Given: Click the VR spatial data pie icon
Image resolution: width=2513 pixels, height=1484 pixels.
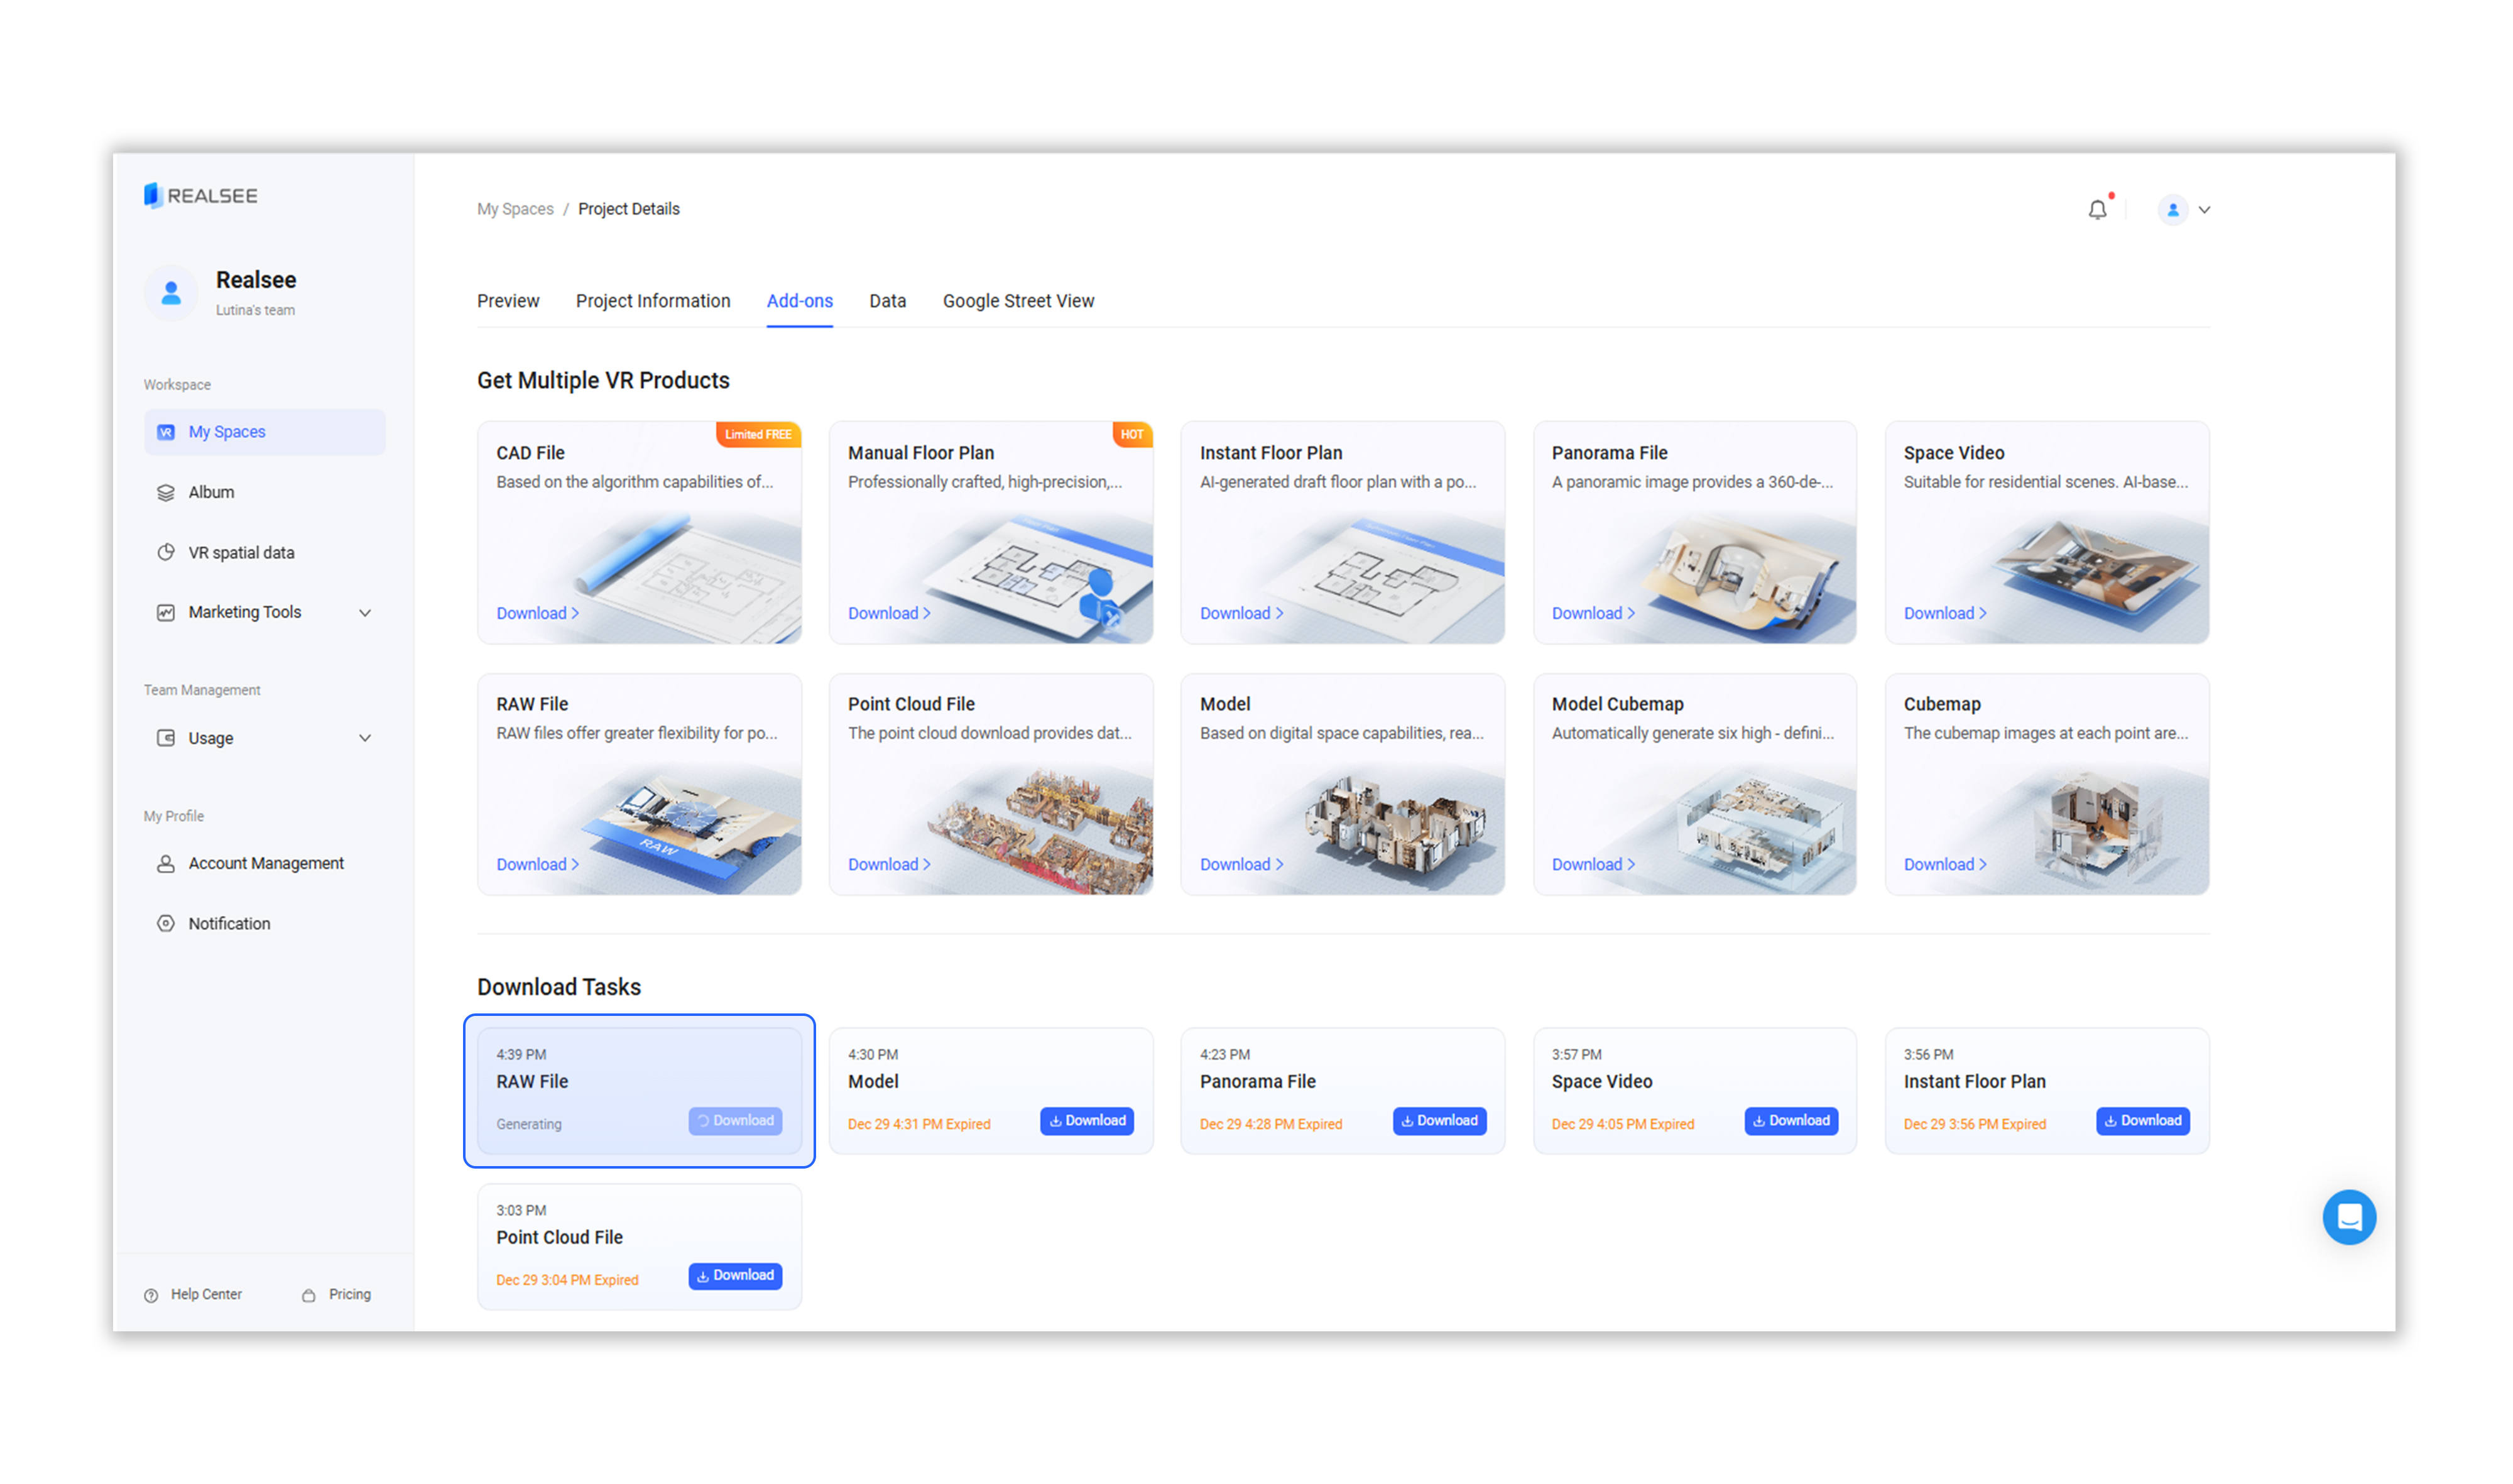Looking at the screenshot, I should [166, 552].
